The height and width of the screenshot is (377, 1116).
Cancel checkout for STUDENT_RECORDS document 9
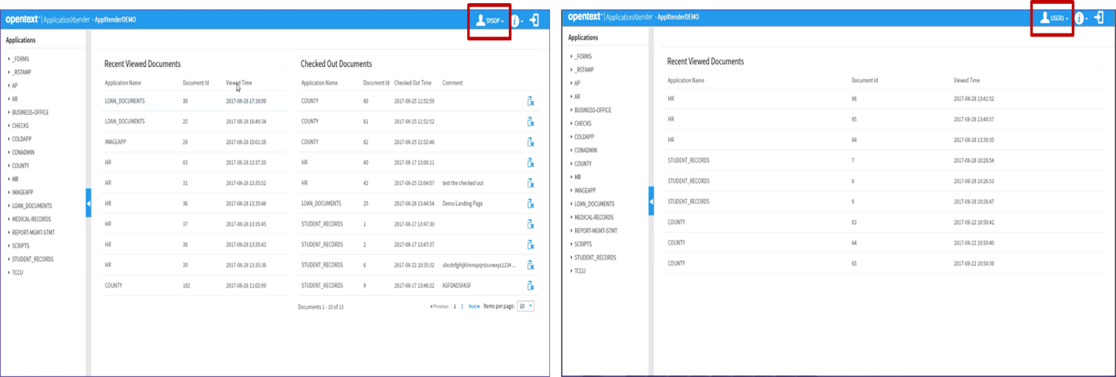(x=530, y=286)
